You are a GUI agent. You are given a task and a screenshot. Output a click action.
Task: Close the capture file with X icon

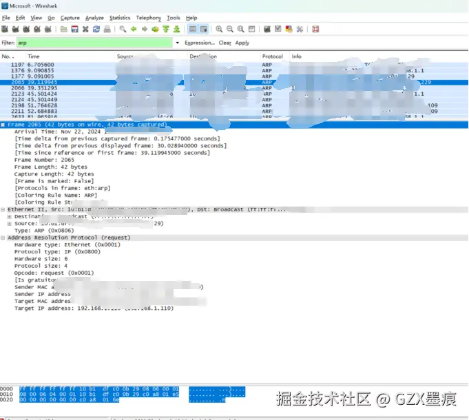85,29
